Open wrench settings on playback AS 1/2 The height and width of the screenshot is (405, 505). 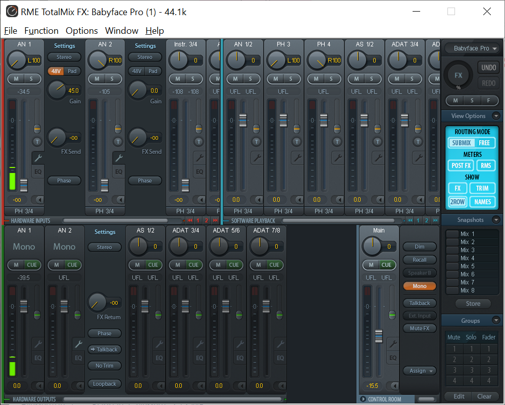point(378,158)
